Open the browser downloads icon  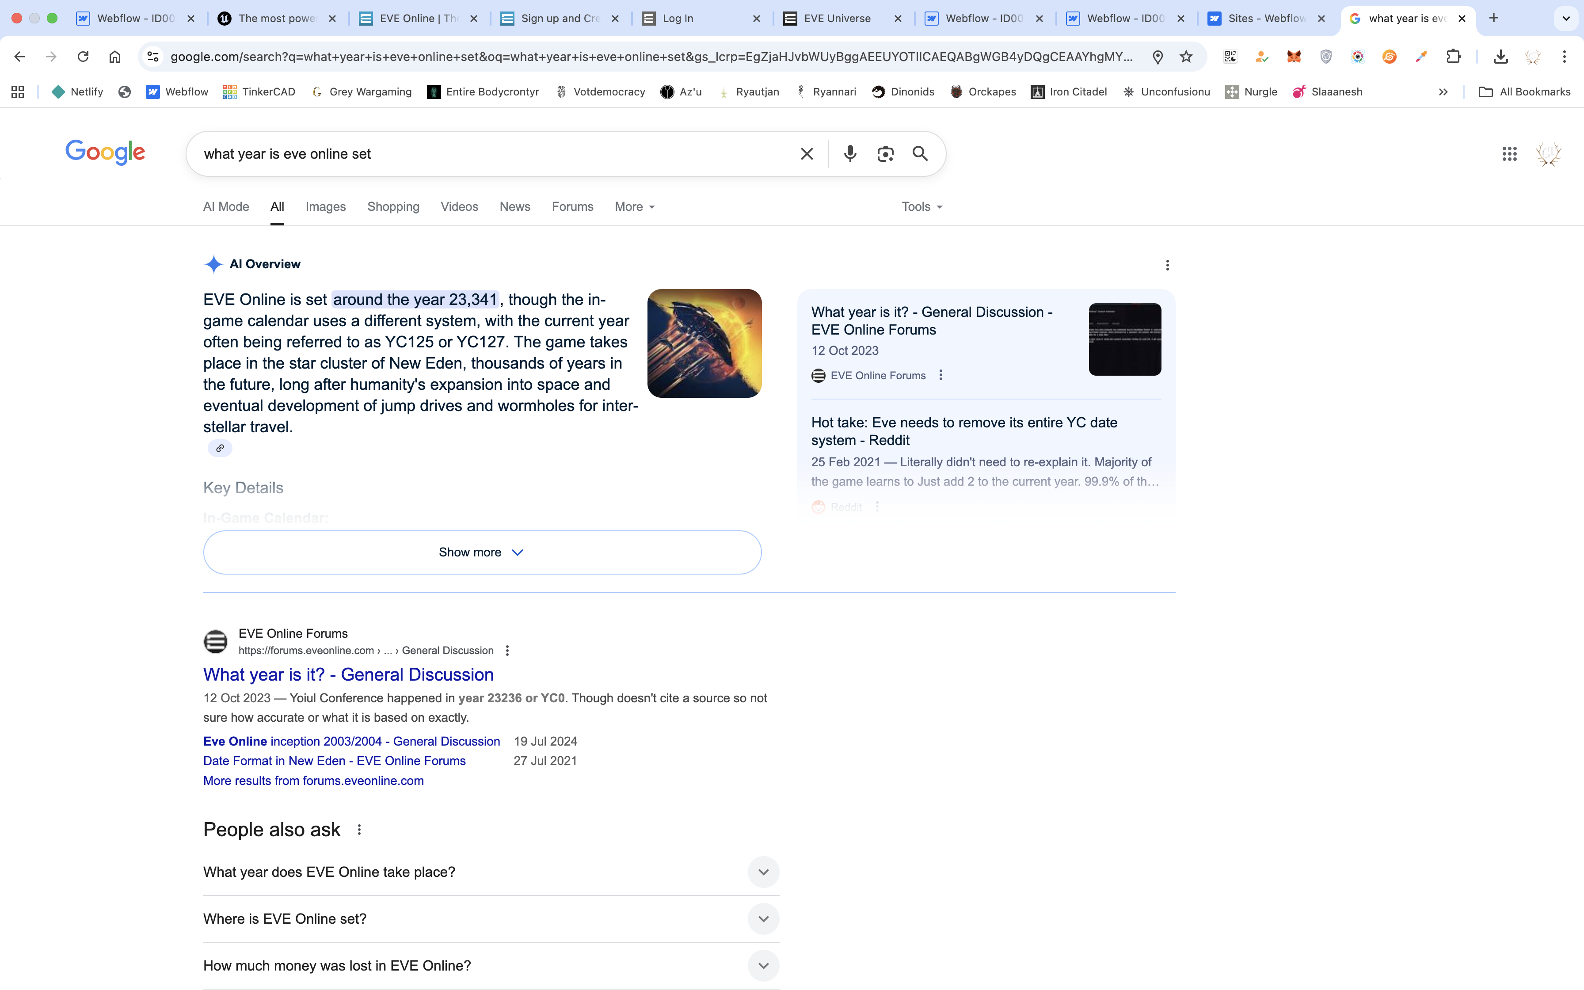1500,57
